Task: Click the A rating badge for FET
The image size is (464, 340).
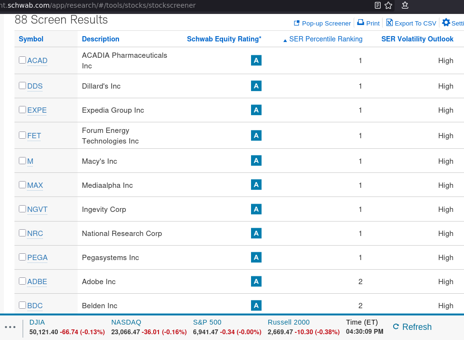Action: (x=256, y=135)
